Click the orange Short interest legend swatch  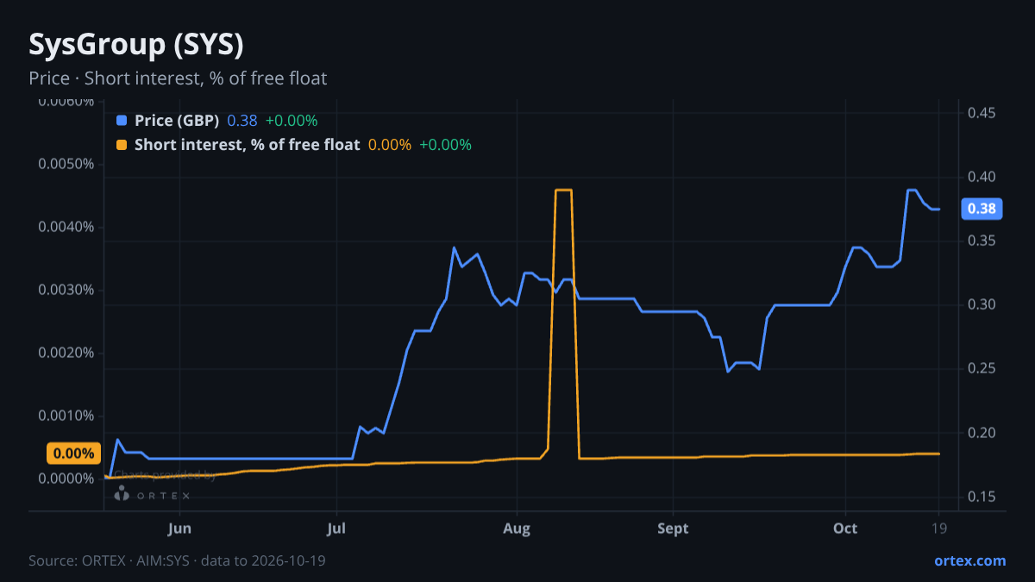click(122, 145)
